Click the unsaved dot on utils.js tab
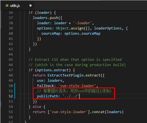Screen dimensions: 147x123 click(x=30, y=6)
